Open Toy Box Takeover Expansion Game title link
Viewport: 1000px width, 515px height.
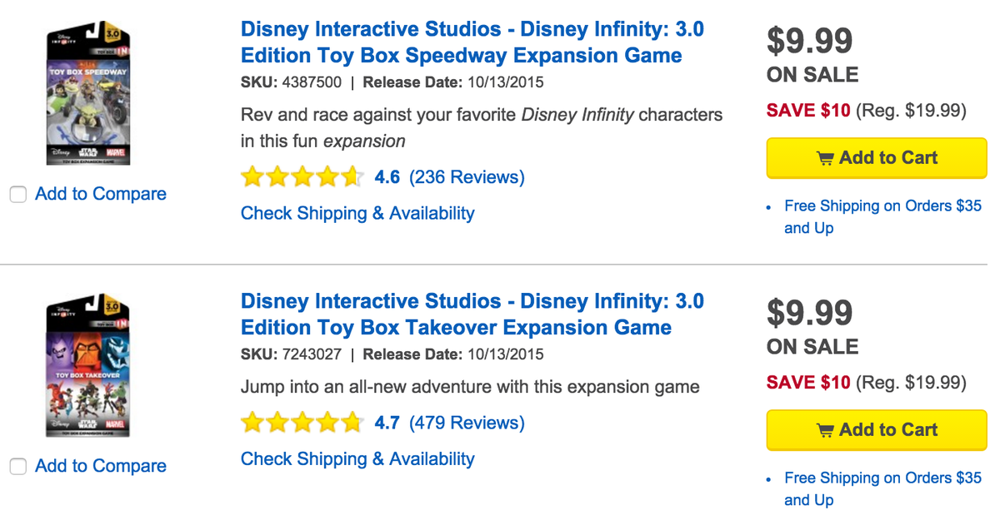click(472, 314)
